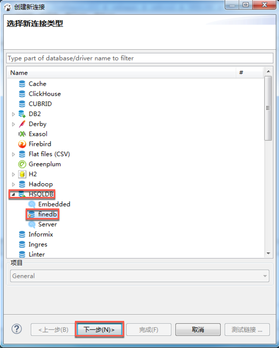
Task: Select the CUBRID text label
Action: (40, 104)
